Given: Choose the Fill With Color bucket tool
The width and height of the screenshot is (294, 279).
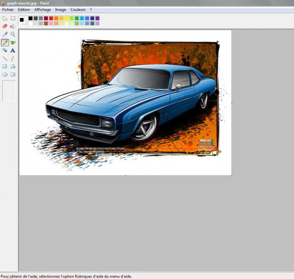Looking at the screenshot, I should click(13, 26).
